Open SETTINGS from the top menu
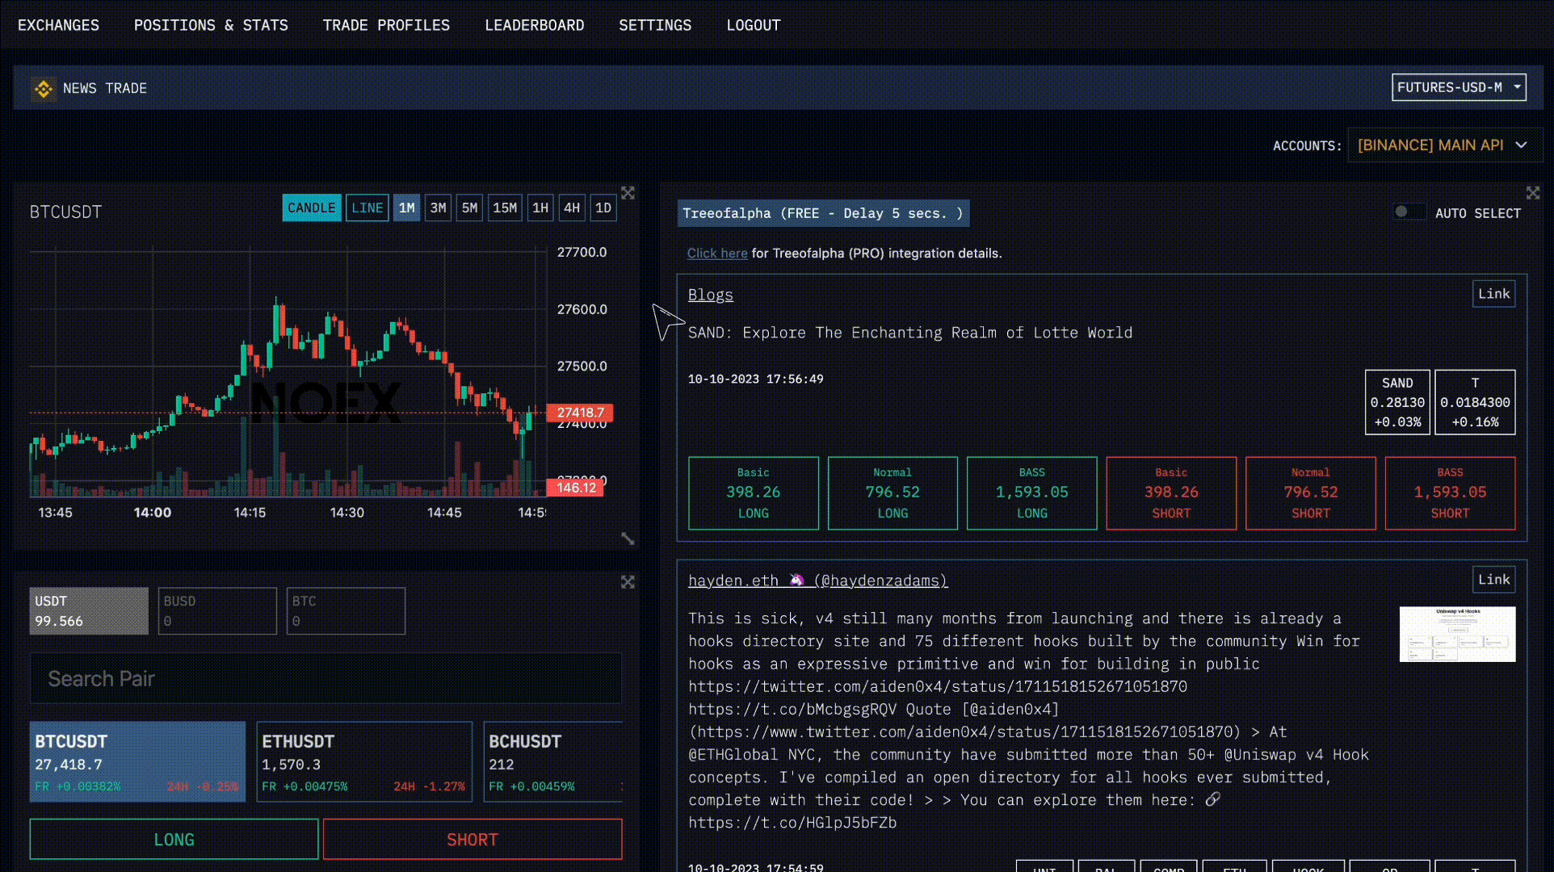Screen dimensions: 1554x872 [655, 25]
